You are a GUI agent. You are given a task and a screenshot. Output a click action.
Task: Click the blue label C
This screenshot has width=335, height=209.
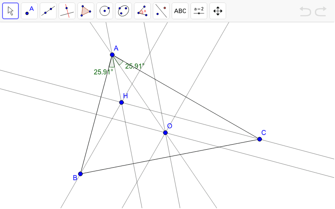tap(264, 133)
